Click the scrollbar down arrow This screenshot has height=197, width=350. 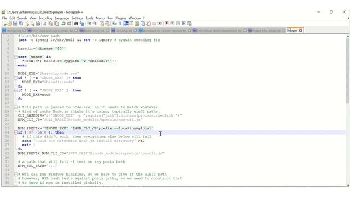348,185
